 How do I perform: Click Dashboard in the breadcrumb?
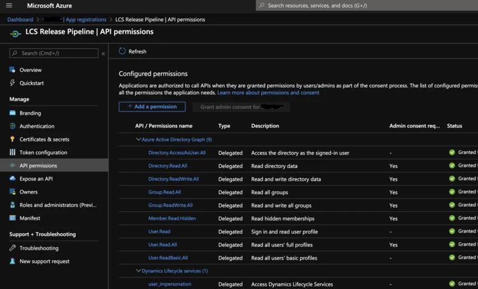click(x=20, y=20)
